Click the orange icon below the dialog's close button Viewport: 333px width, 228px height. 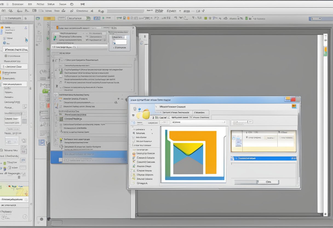point(294,106)
